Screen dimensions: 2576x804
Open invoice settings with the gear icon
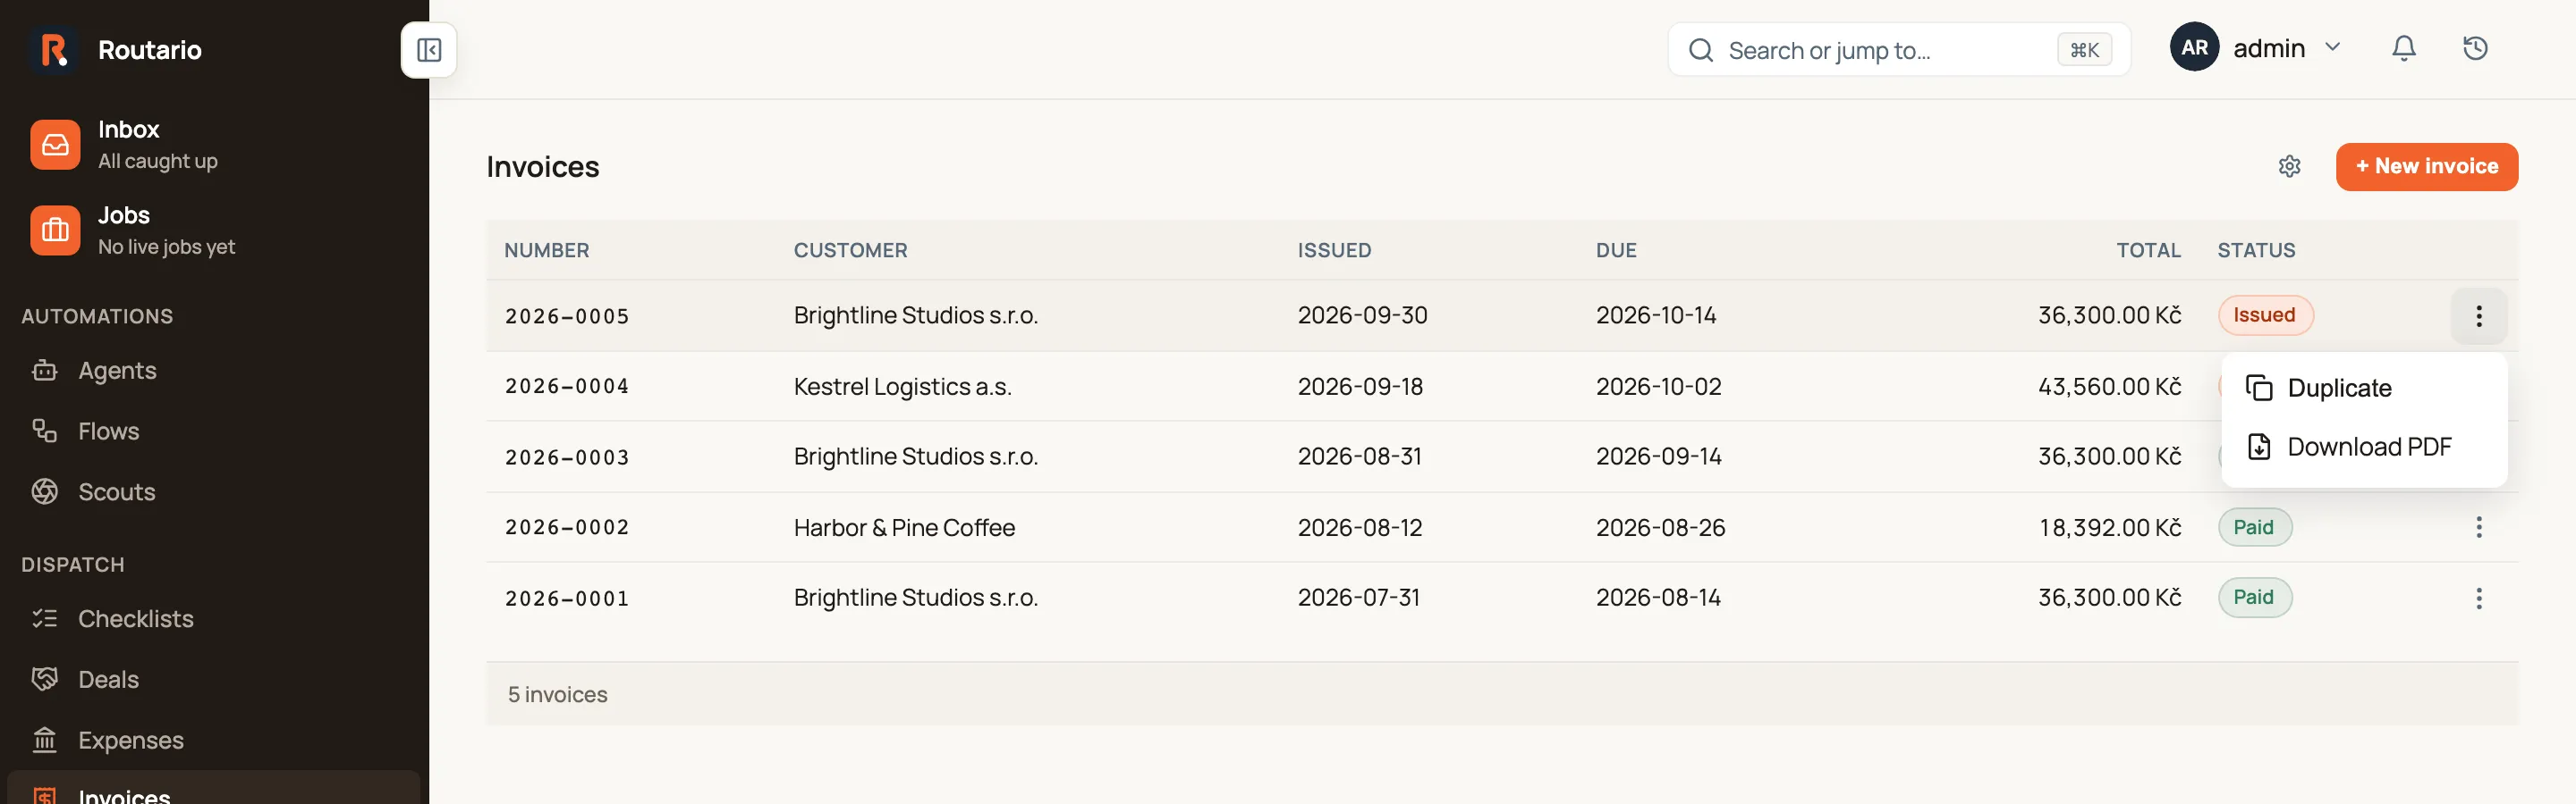2289,167
